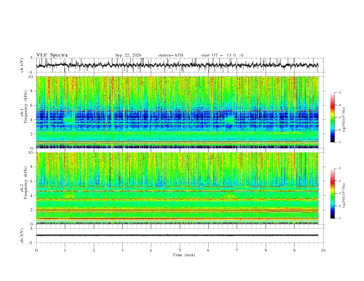Screen dimensions: 364x281
Task: Click the 1 minute tick label
Action: point(65,250)
